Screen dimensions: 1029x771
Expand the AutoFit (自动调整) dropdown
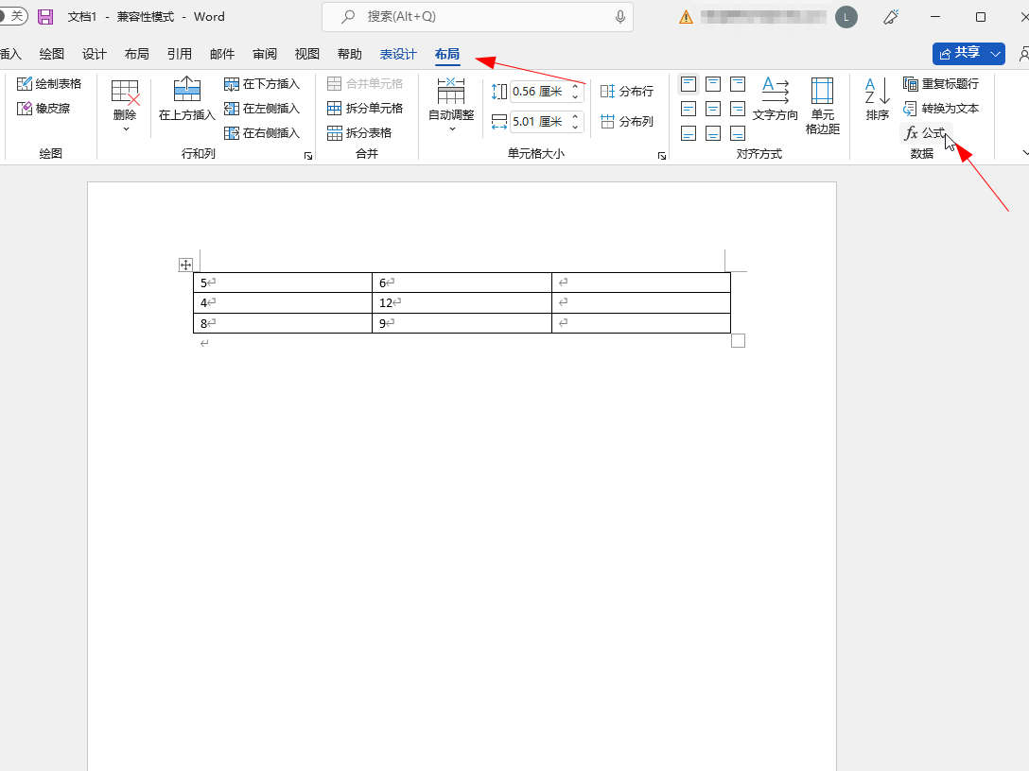pos(451,128)
